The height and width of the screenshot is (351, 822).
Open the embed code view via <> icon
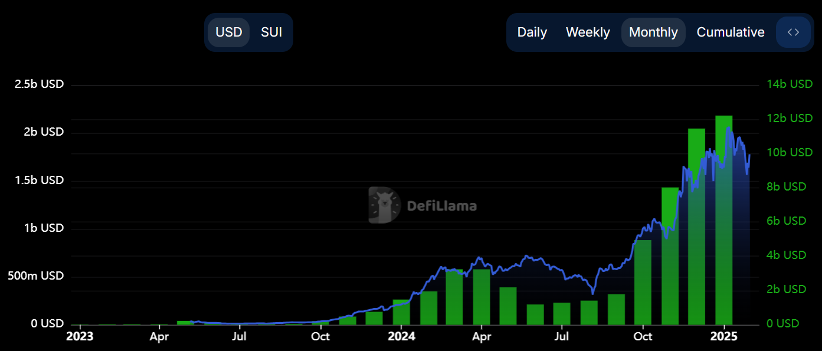coord(793,32)
